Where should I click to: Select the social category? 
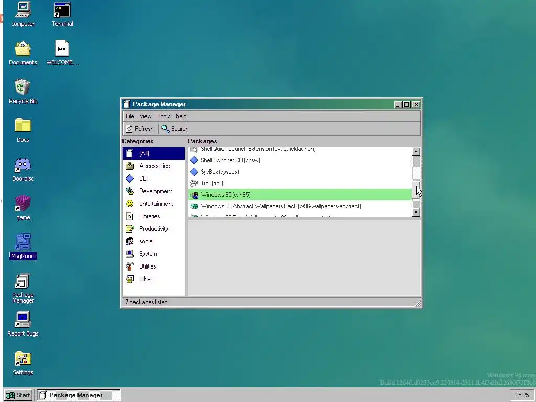[x=154, y=241]
